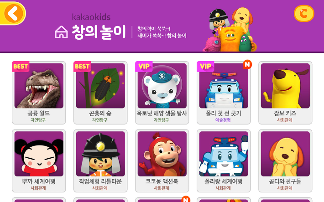Select 직업체험 리틀타운 tile
The width and height of the screenshot is (324, 202).
[x=100, y=161]
